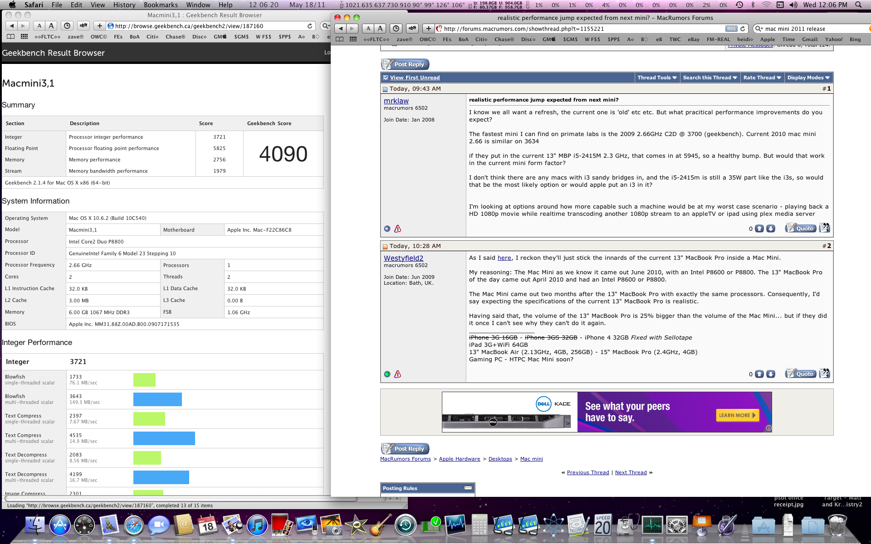The image size is (871, 544).
Task: Open Time Machine from the dock
Action: (x=405, y=526)
